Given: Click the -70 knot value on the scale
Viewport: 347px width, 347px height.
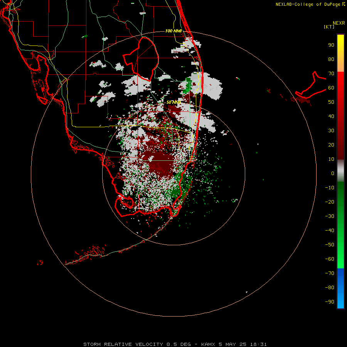Looking at the screenshot, I should [x=330, y=273].
